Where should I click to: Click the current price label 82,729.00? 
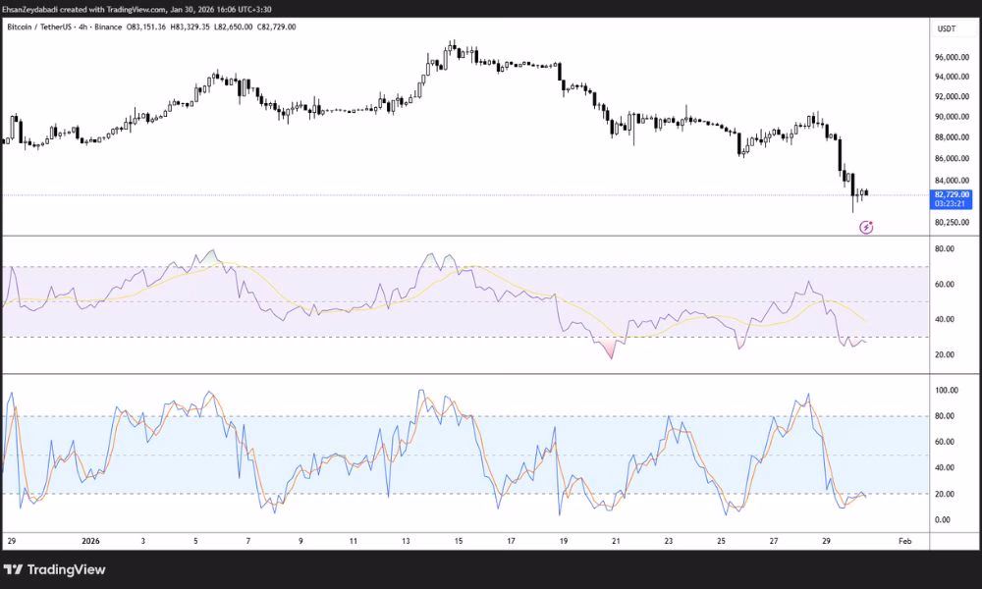pos(952,194)
